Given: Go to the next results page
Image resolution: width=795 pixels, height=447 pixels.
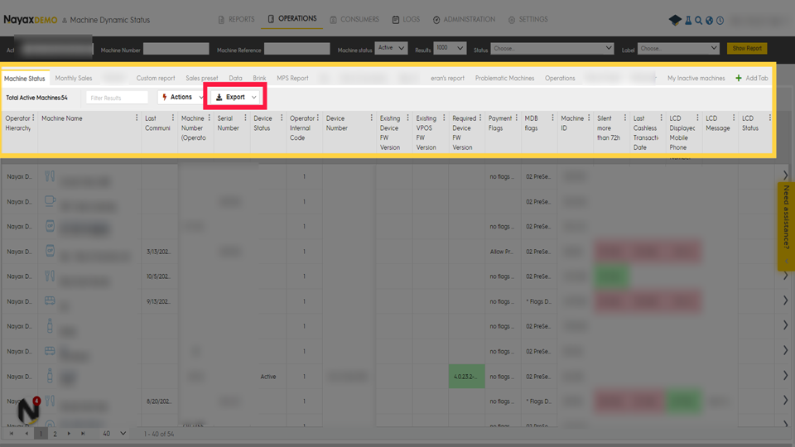Looking at the screenshot, I should pyautogui.click(x=69, y=434).
